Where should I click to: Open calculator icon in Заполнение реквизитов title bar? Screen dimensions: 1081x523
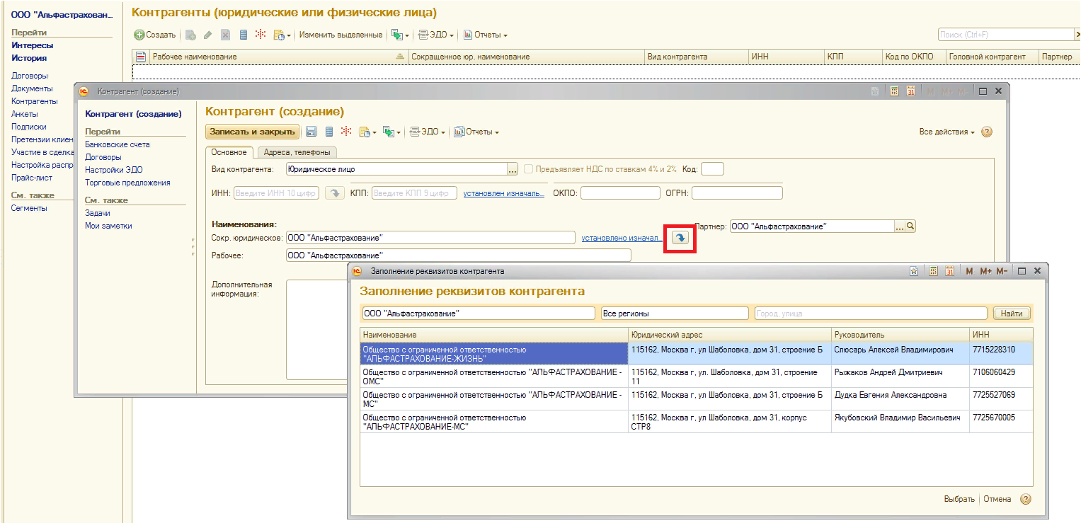click(x=933, y=271)
